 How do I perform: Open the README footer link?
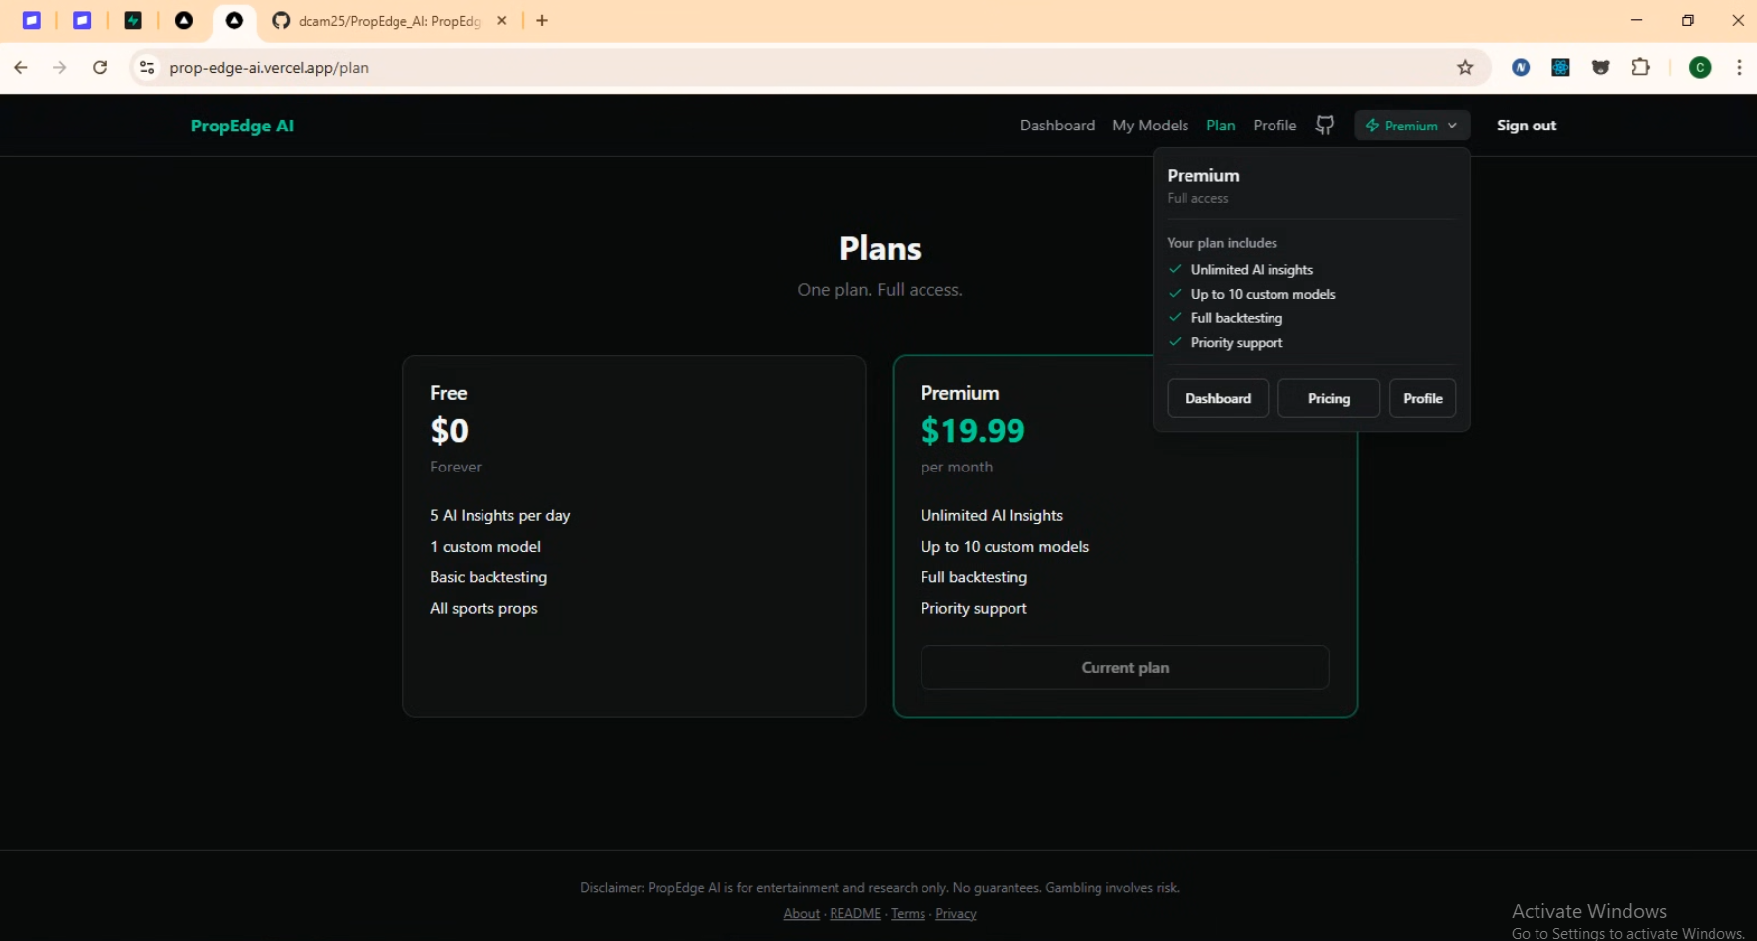click(x=854, y=914)
